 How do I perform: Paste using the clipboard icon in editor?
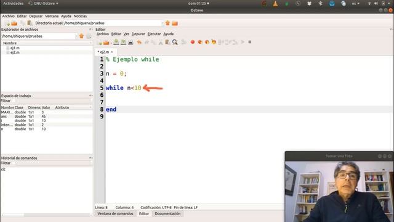point(167,43)
